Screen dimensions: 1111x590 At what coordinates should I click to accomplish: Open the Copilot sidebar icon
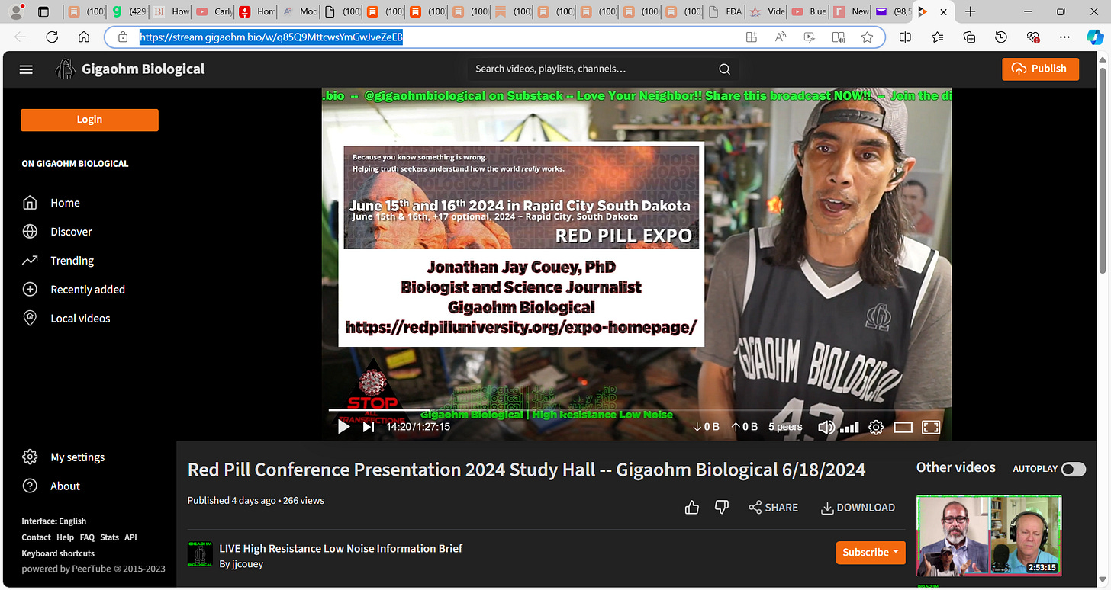tap(1095, 37)
